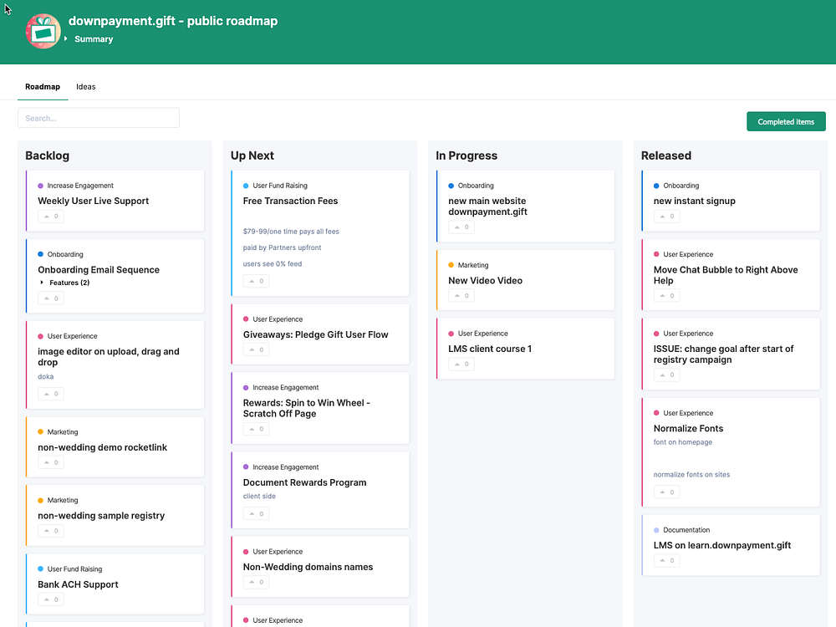
Task: Upvote Bank ACH Support
Action: [51, 599]
